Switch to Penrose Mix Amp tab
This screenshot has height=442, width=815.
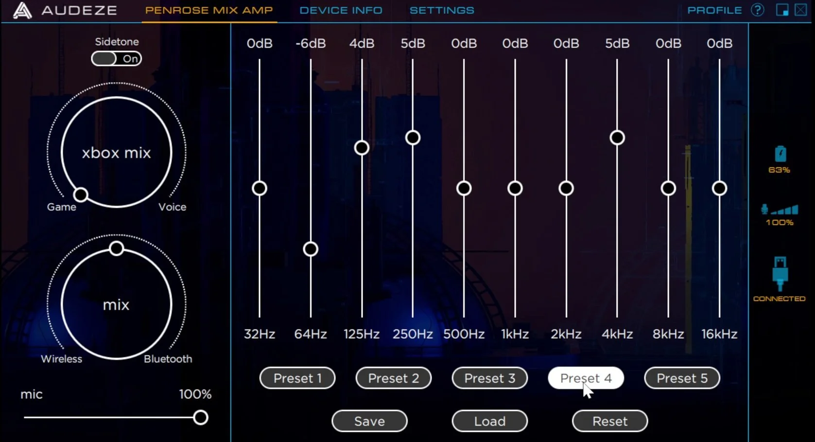tap(209, 10)
